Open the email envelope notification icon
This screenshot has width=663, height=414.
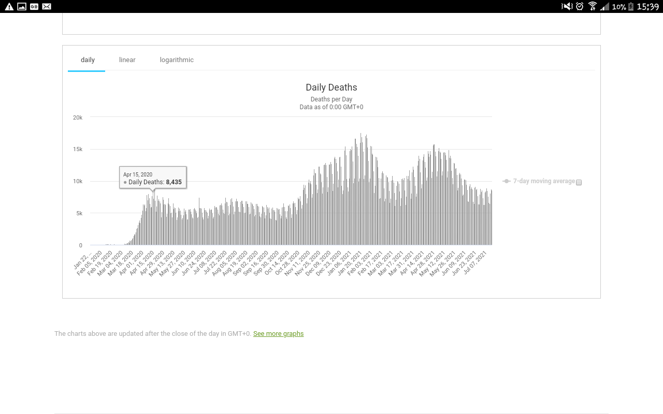click(x=47, y=7)
